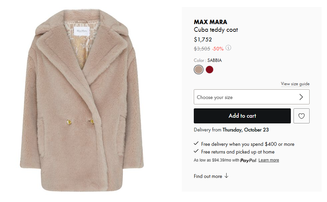
Task: Open the View size guide link
Action: [x=295, y=84]
